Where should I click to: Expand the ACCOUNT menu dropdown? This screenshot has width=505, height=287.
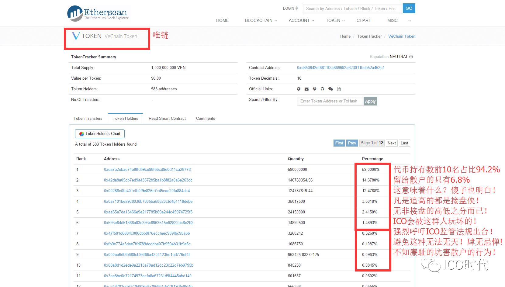click(x=301, y=20)
